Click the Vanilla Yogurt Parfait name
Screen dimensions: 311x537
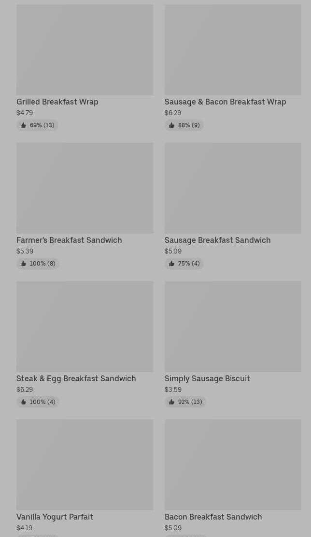(x=55, y=517)
